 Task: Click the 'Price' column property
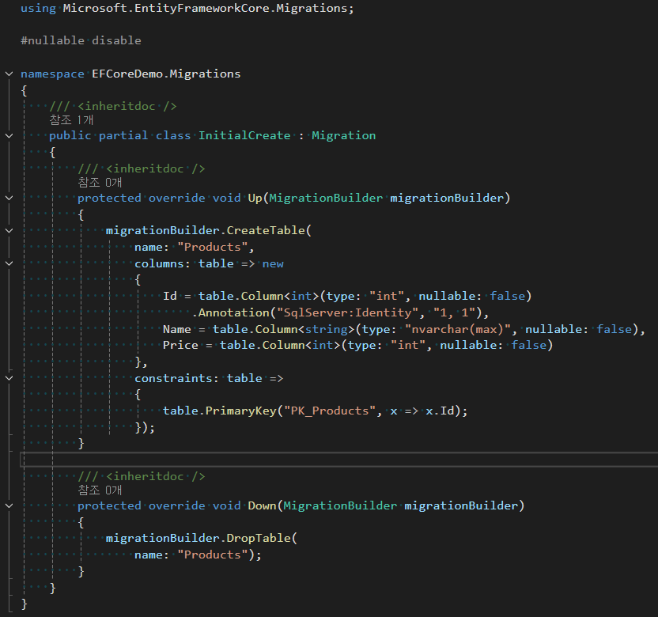(180, 345)
